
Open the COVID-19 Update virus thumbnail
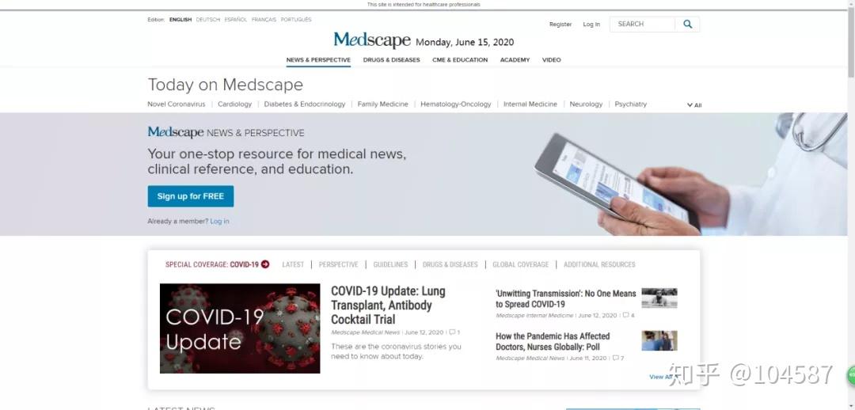pyautogui.click(x=240, y=328)
